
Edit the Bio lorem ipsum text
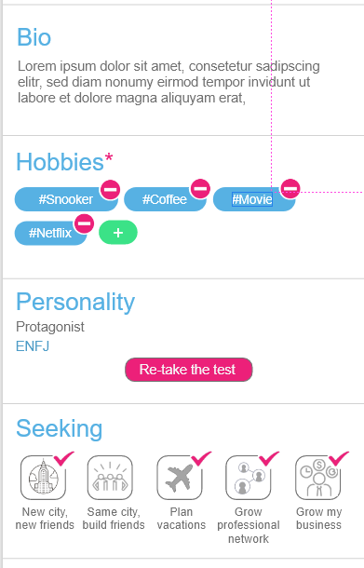point(169,82)
